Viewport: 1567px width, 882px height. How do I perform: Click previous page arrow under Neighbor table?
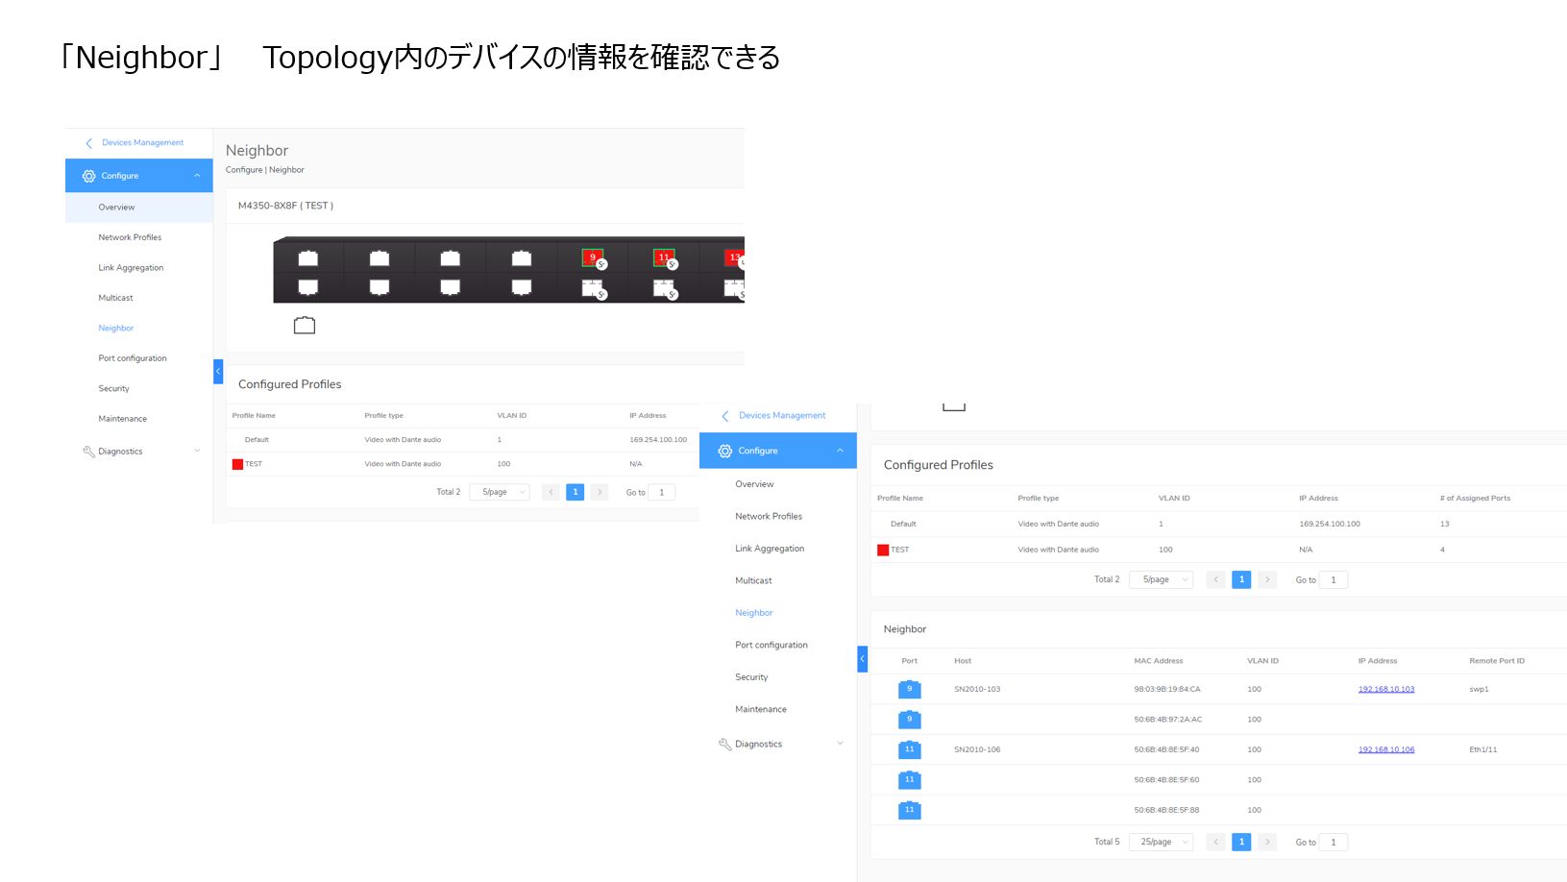click(1215, 842)
